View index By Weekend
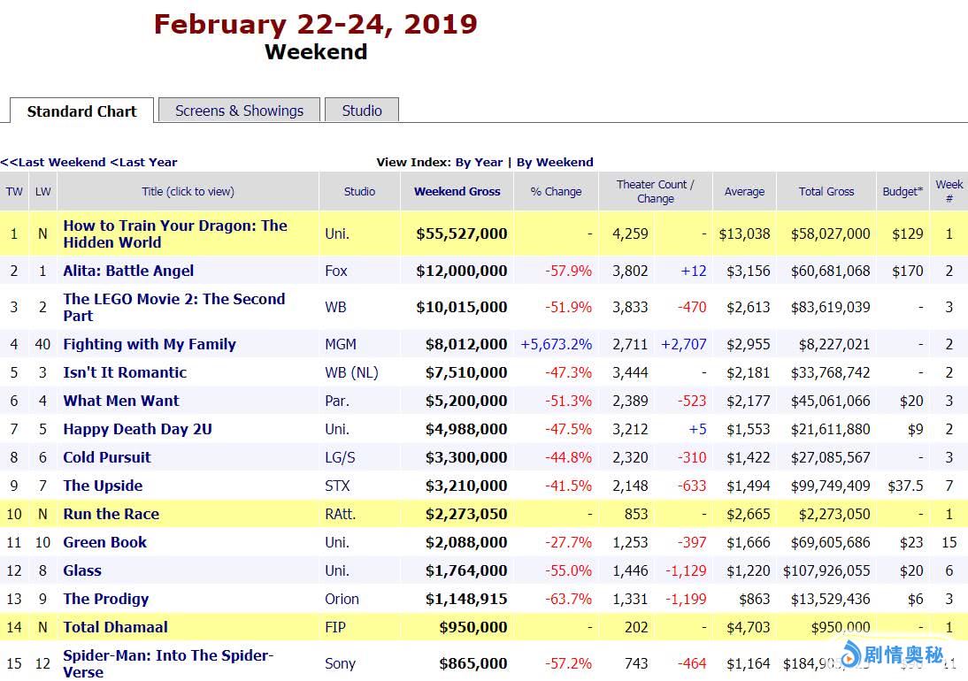The image size is (968, 681). pos(555,162)
